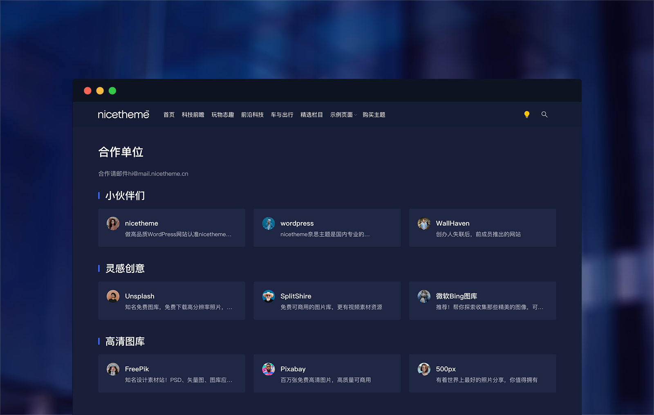
Task: Open the 微软Bing图库 link title
Action: click(x=457, y=296)
